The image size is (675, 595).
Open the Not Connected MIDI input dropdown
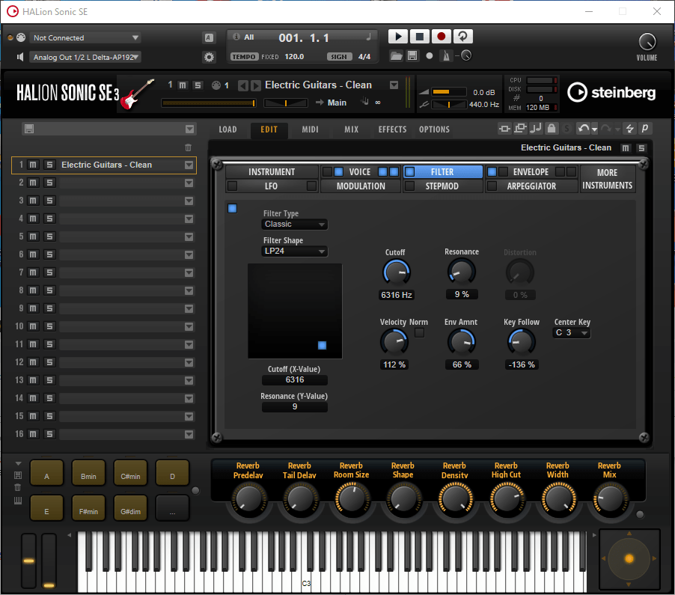85,38
